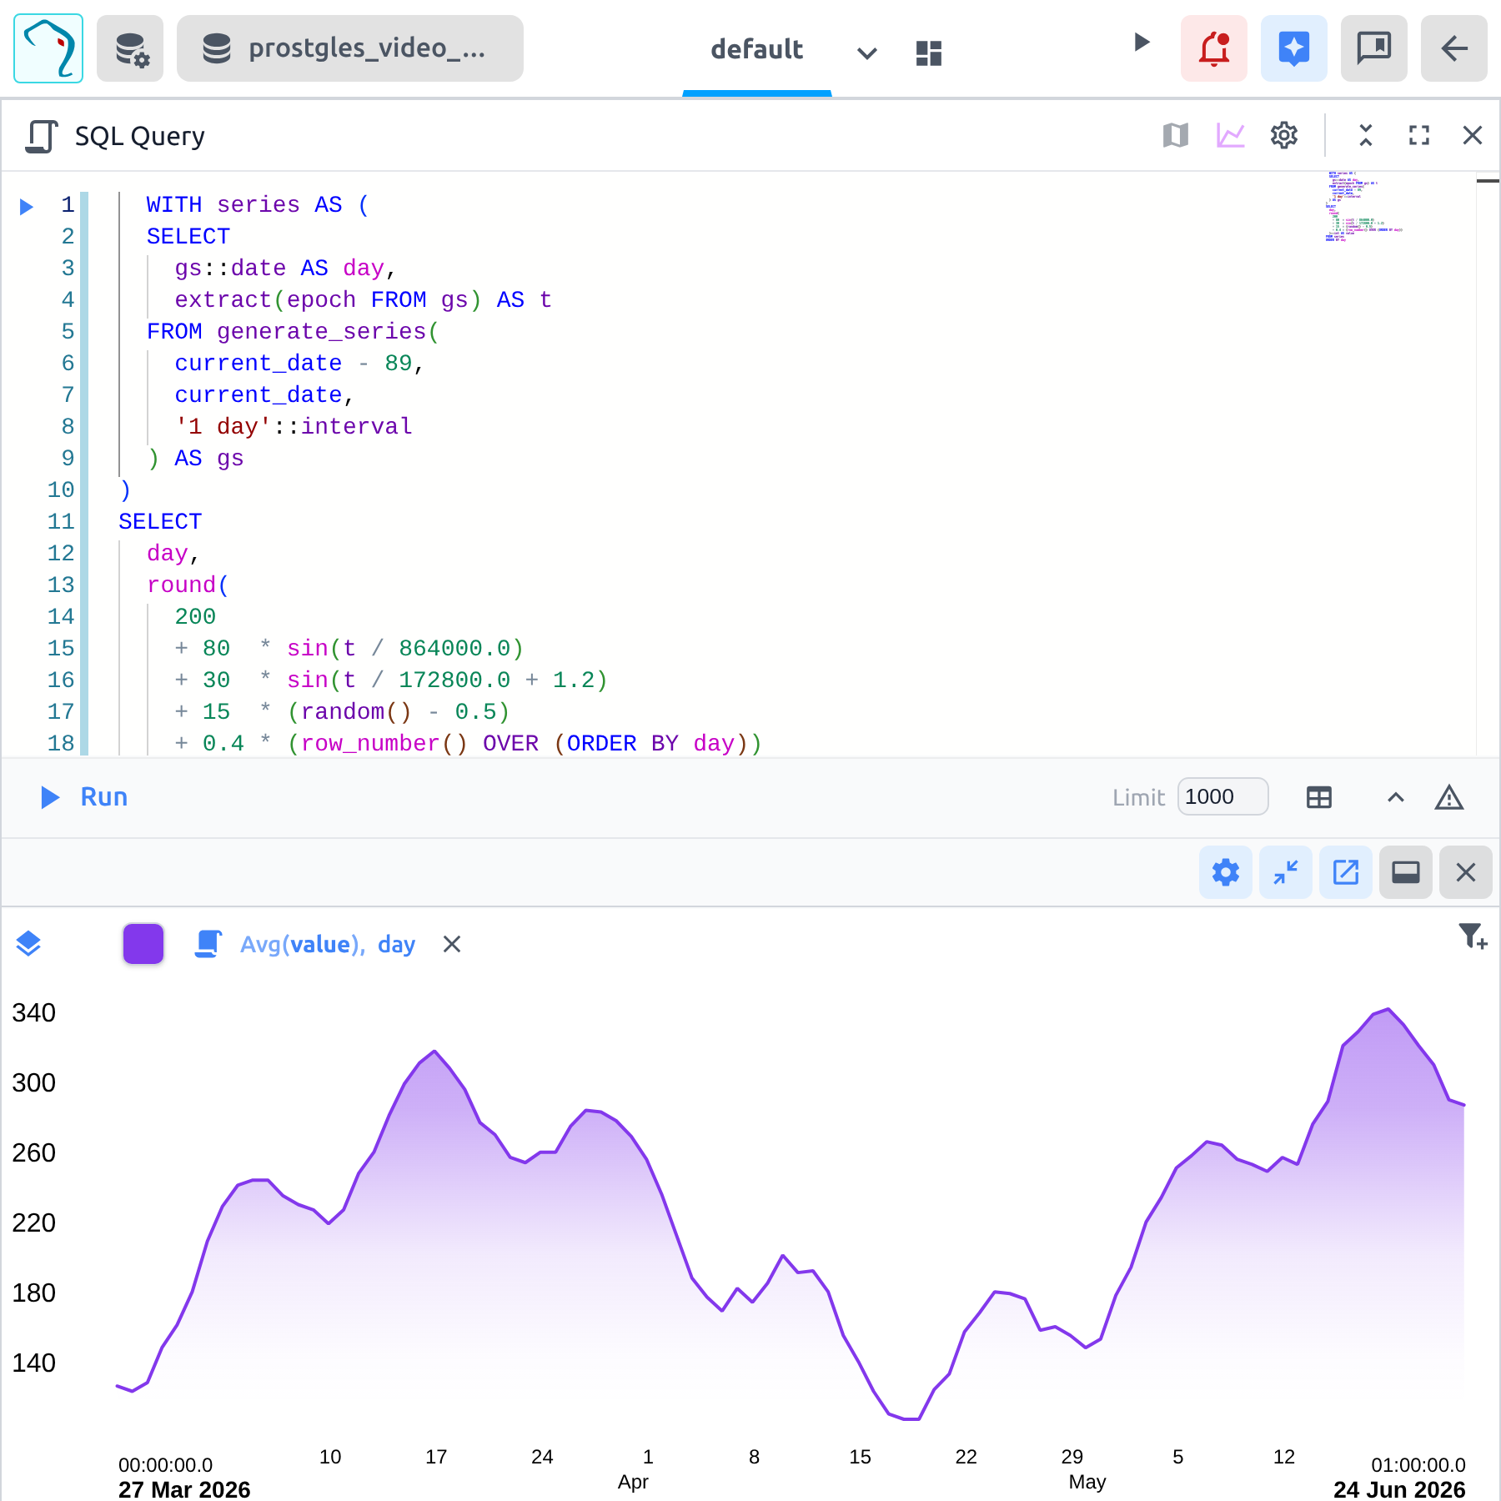The width and height of the screenshot is (1501, 1501).
Task: Remove the Avg(value), day layer
Action: pyautogui.click(x=452, y=944)
